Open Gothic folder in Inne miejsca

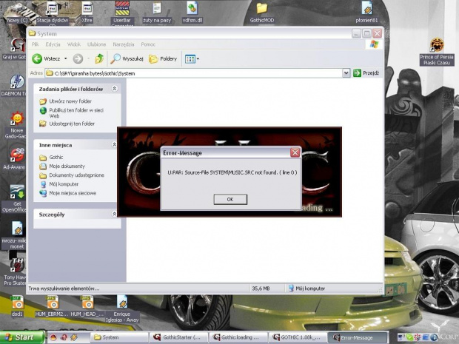(56, 158)
